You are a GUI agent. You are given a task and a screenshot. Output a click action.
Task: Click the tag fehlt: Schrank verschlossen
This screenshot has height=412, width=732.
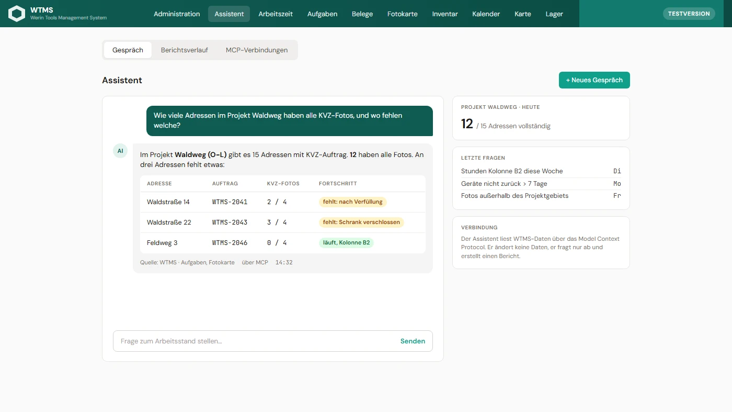pyautogui.click(x=361, y=222)
